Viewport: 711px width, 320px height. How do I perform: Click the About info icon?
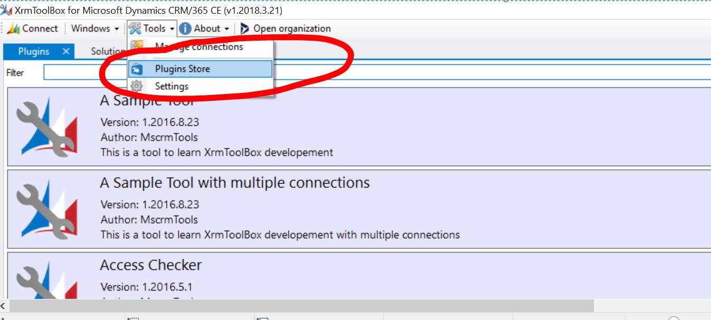[185, 29]
